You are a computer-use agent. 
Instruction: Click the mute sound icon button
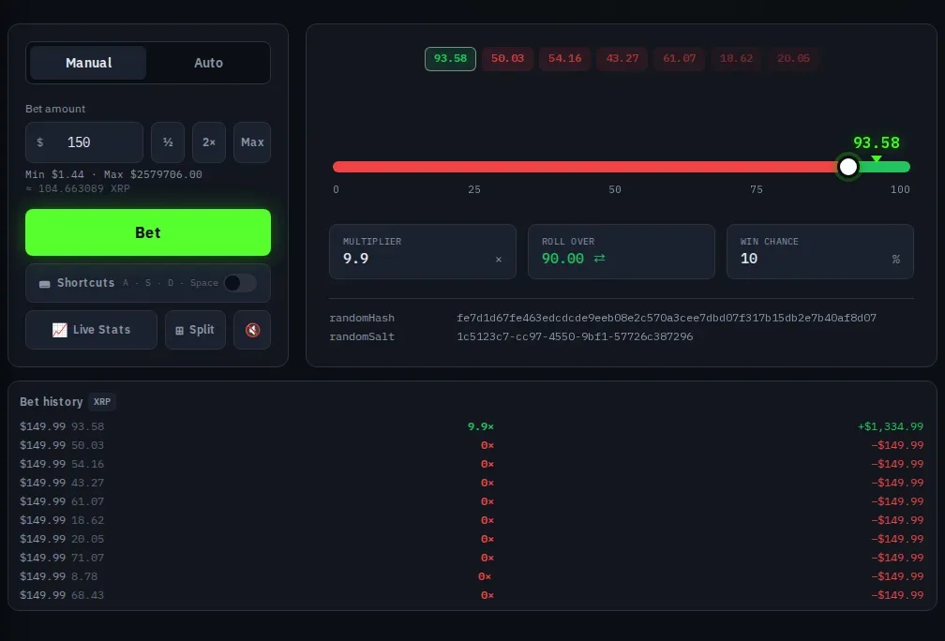(252, 330)
